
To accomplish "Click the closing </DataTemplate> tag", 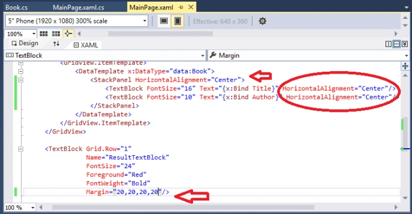I will pos(103,114).
